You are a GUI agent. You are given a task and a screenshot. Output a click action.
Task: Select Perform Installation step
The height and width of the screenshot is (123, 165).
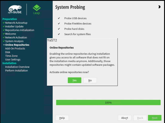pyautogui.click(x=16, y=71)
